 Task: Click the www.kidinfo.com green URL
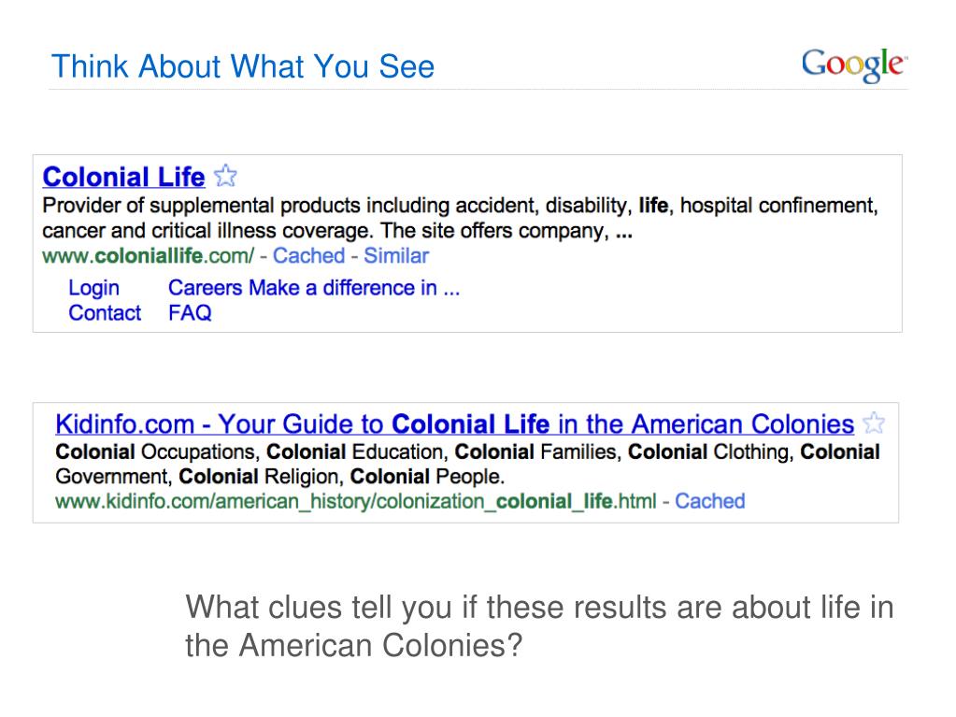tap(356, 501)
